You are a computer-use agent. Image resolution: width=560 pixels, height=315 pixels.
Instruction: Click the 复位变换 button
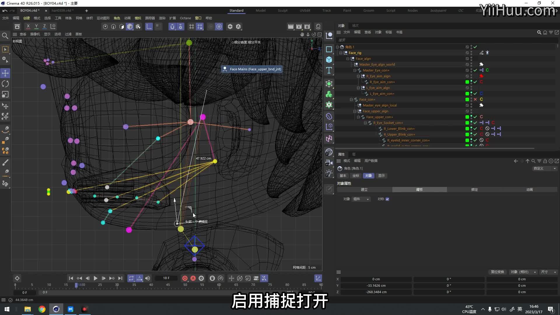click(497, 272)
